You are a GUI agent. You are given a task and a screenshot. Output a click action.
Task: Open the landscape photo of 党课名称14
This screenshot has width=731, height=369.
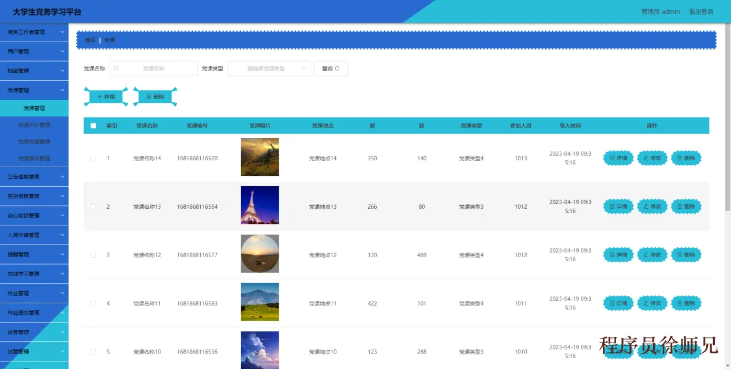click(260, 157)
